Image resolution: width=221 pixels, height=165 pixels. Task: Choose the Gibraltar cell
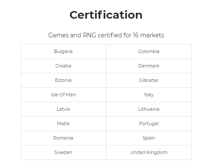(x=149, y=80)
